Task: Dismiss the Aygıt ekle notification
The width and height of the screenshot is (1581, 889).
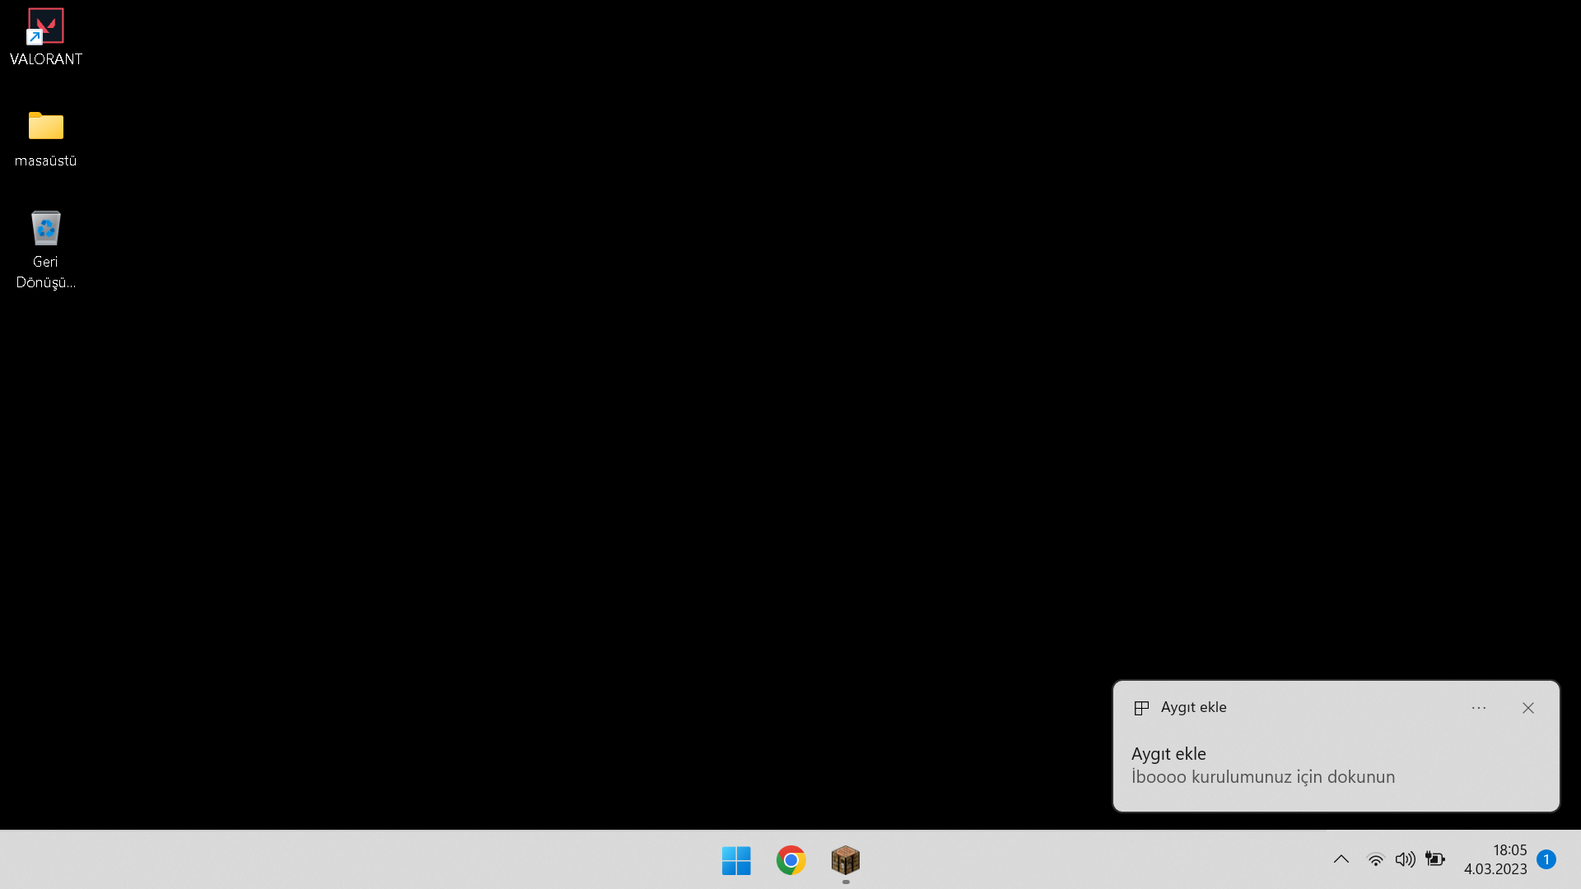Action: point(1528,708)
